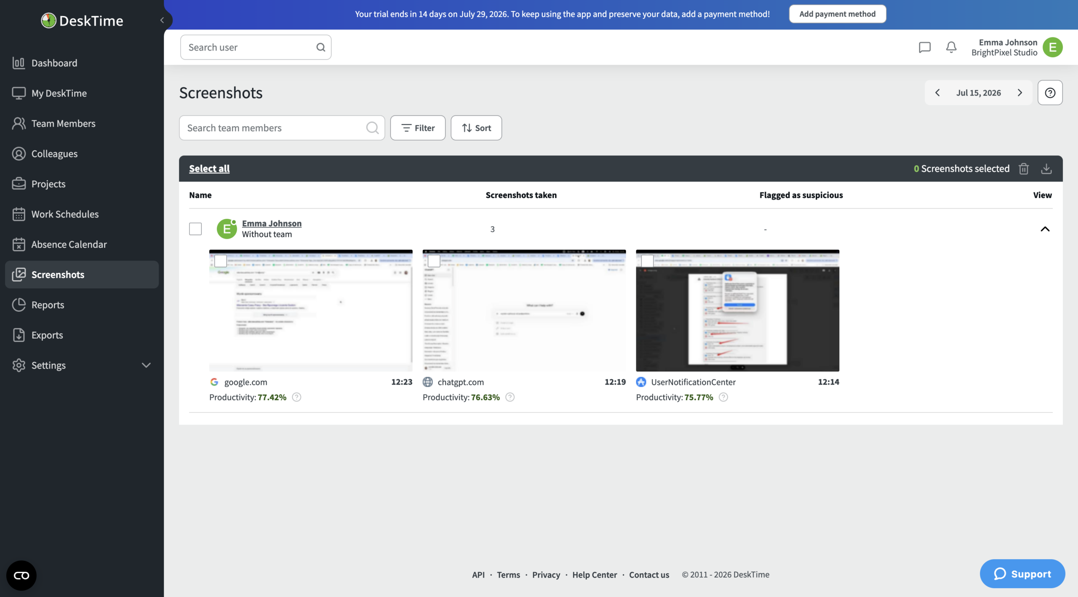Open Projects in the sidebar
1078x597 pixels.
[82, 184]
